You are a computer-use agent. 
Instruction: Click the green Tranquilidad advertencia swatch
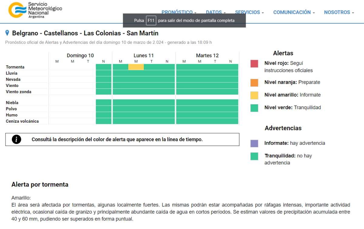(x=254, y=156)
